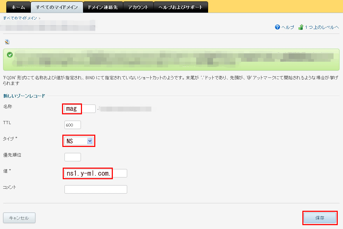The image size is (343, 229).
Task: Select the 新しいゾーンレコード section heading
Action: [24, 96]
